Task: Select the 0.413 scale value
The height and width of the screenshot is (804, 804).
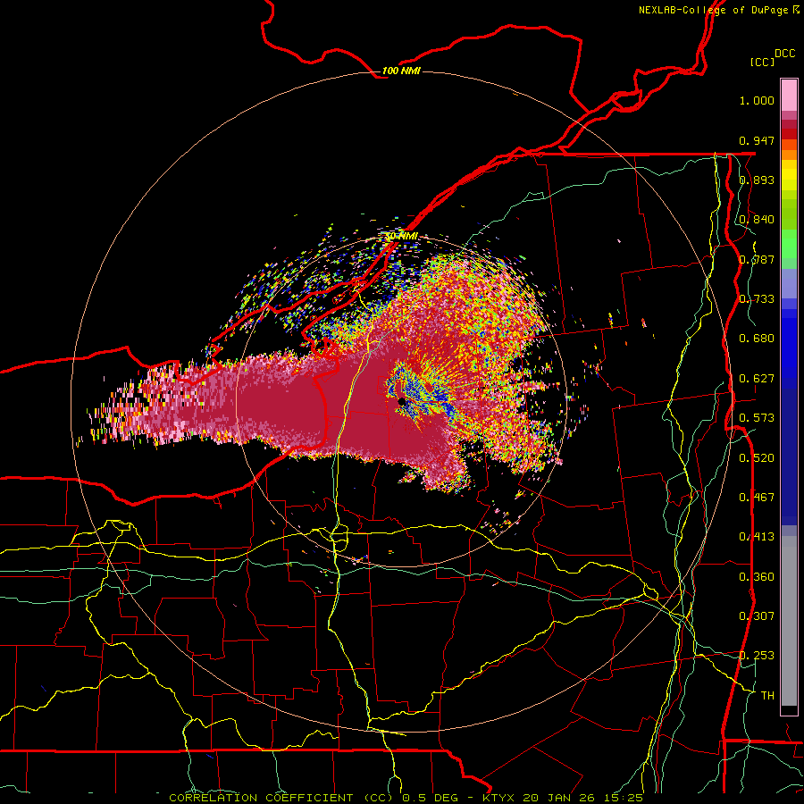Action: 757,537
